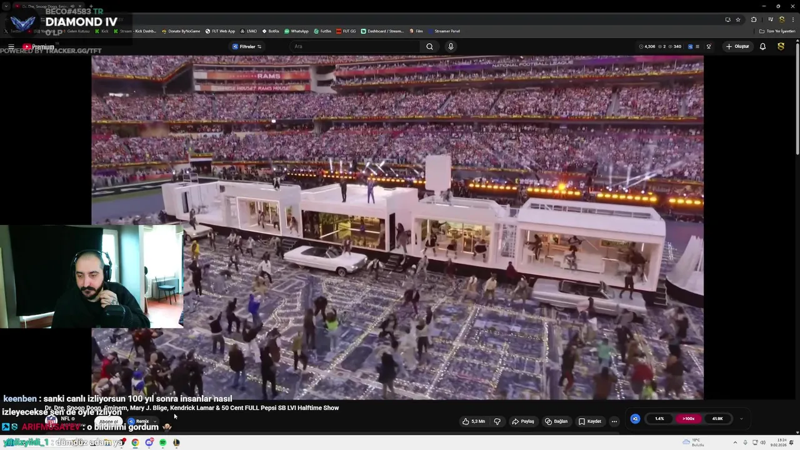Open the weather widget showing 10°C
Image resolution: width=800 pixels, height=450 pixels.
(x=694, y=442)
